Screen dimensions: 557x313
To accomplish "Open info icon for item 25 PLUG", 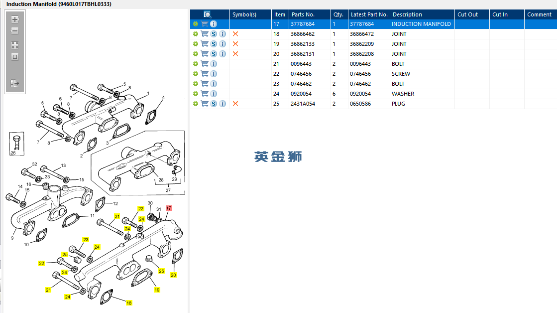I will pos(223,104).
